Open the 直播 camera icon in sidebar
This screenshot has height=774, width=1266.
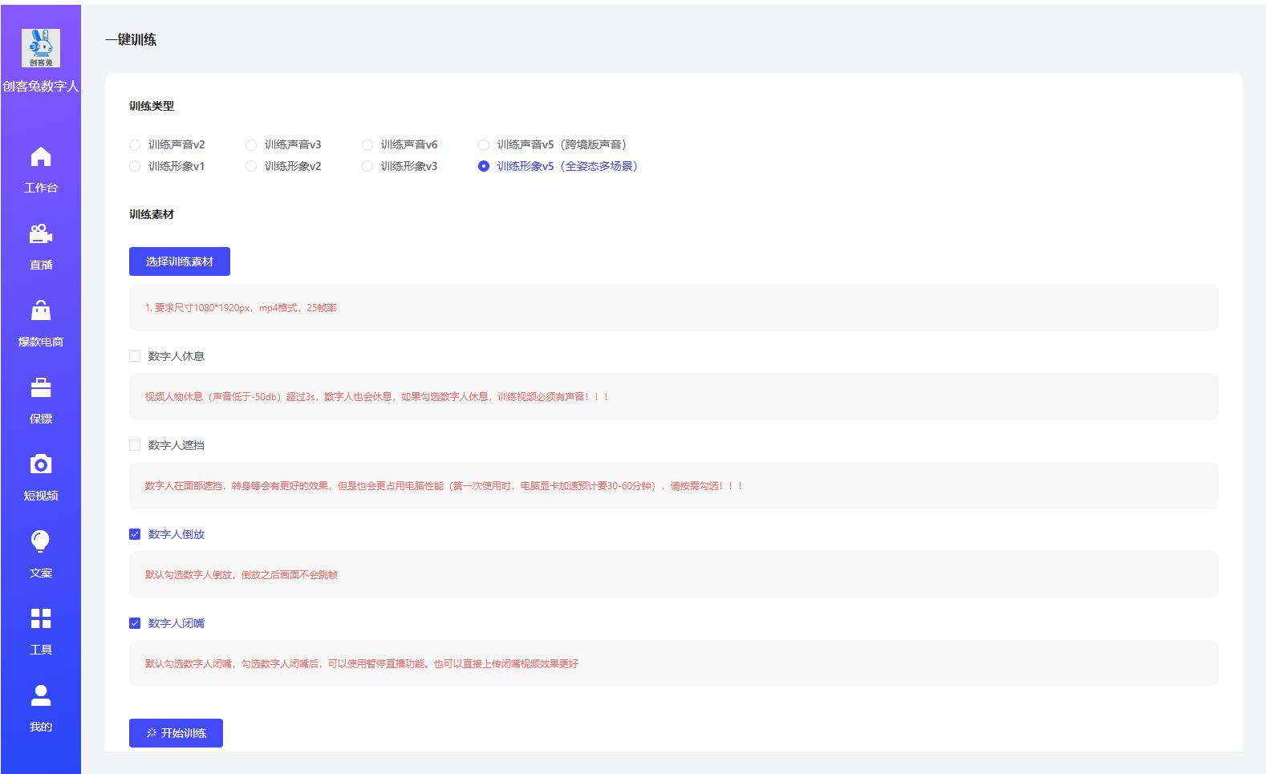coord(40,234)
